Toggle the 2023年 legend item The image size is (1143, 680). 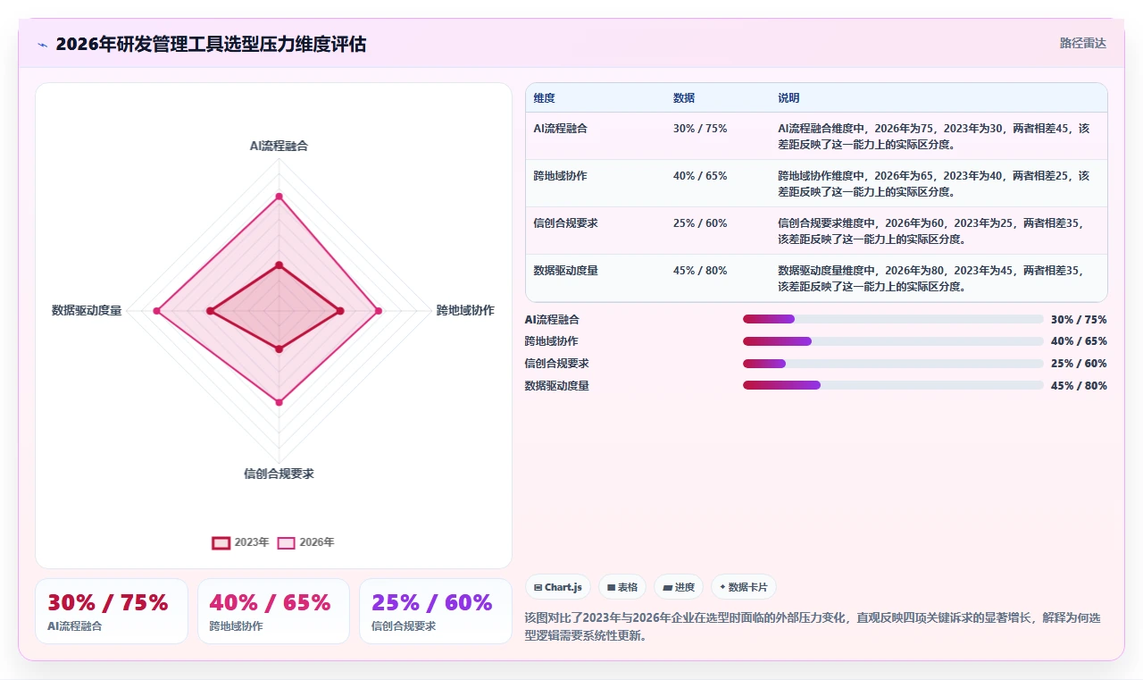[x=240, y=542]
